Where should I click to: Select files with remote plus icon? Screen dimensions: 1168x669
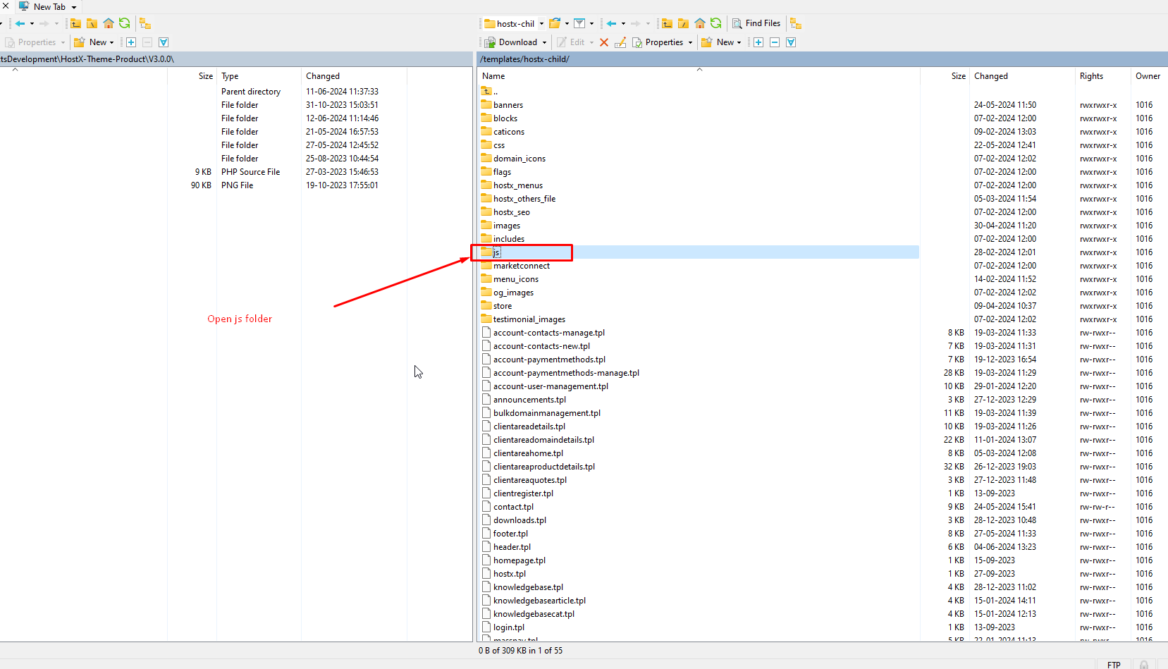click(x=758, y=42)
